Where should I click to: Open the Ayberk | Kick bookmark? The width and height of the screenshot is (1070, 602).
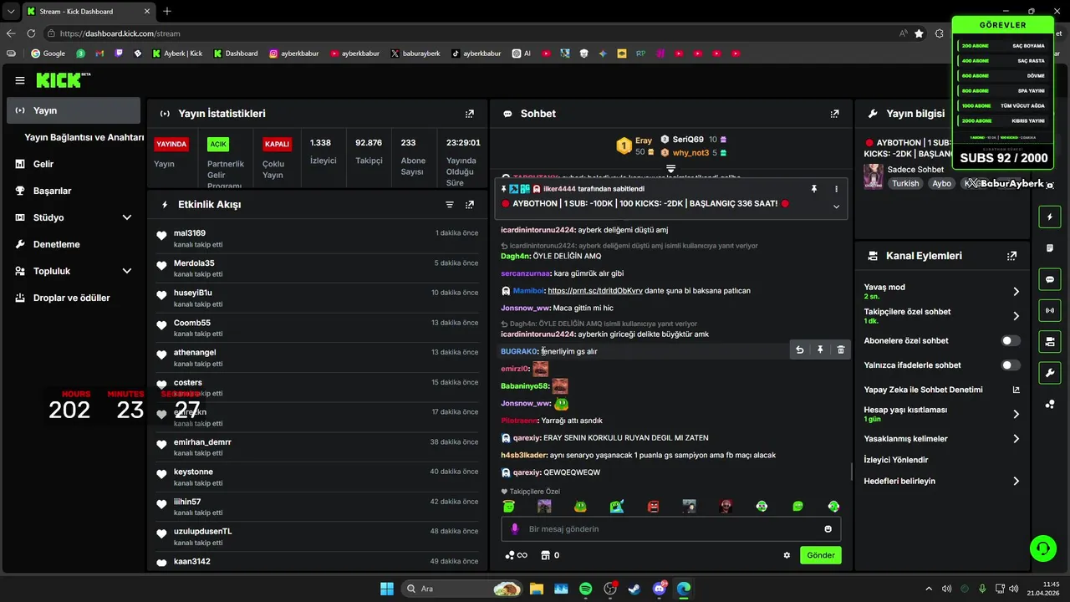pyautogui.click(x=177, y=54)
